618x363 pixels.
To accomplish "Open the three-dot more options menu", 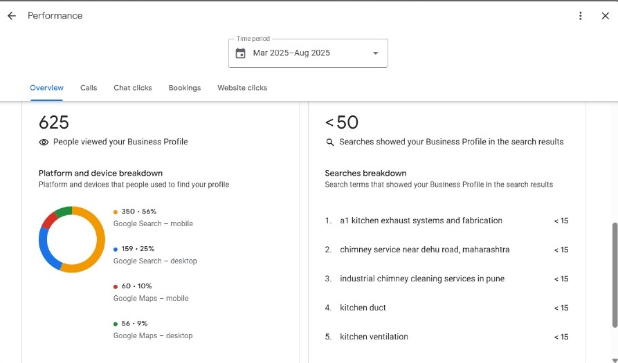I will click(581, 16).
